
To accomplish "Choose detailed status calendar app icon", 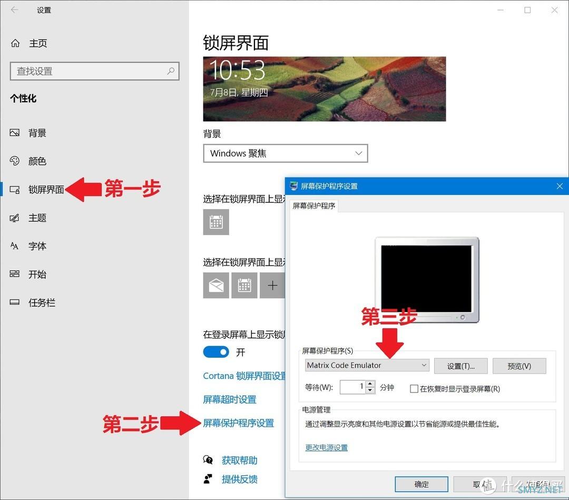I will [216, 222].
